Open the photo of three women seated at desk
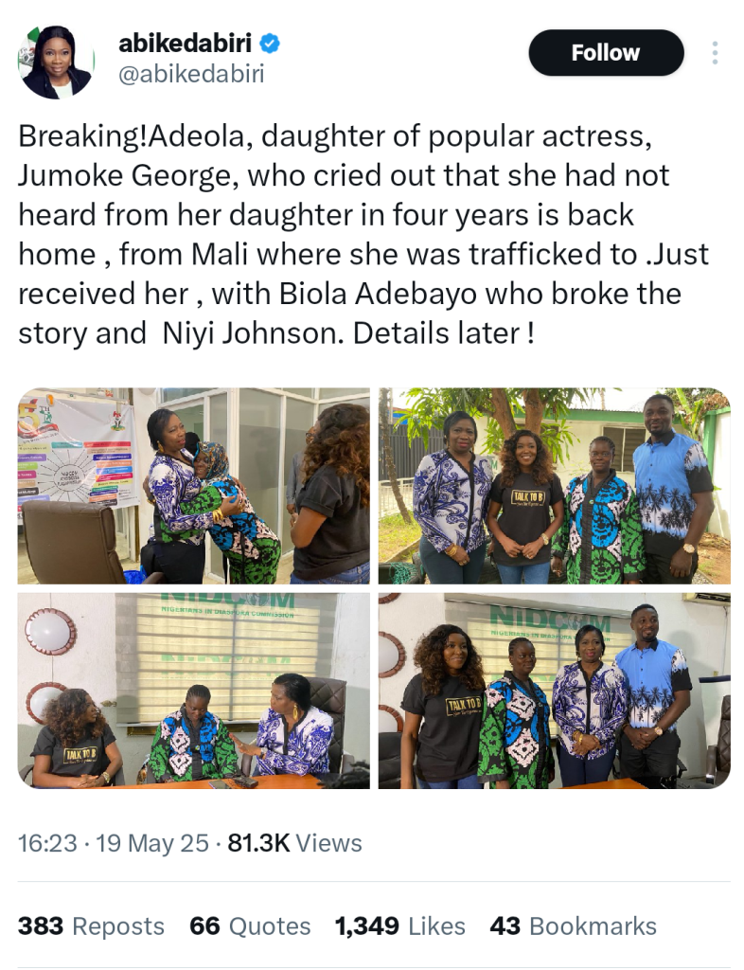The height and width of the screenshot is (970, 744). pos(193,691)
